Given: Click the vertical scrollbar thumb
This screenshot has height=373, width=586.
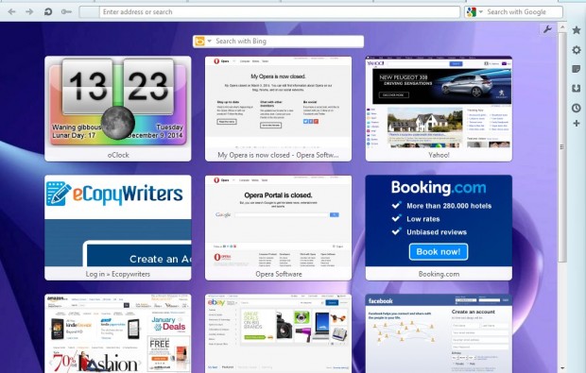Looking at the screenshot, I should [561, 146].
